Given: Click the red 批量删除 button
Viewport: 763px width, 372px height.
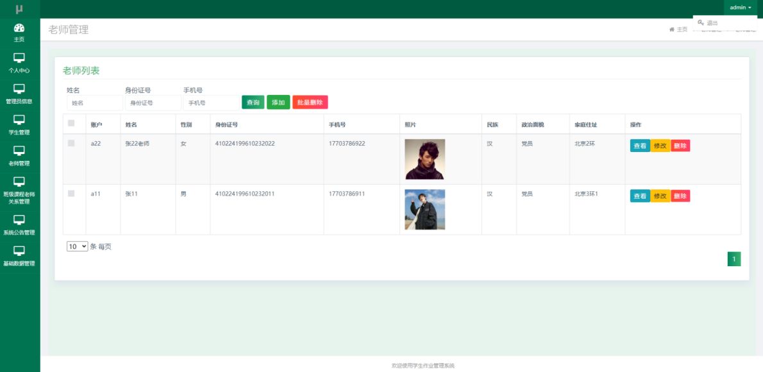Looking at the screenshot, I should (x=310, y=102).
